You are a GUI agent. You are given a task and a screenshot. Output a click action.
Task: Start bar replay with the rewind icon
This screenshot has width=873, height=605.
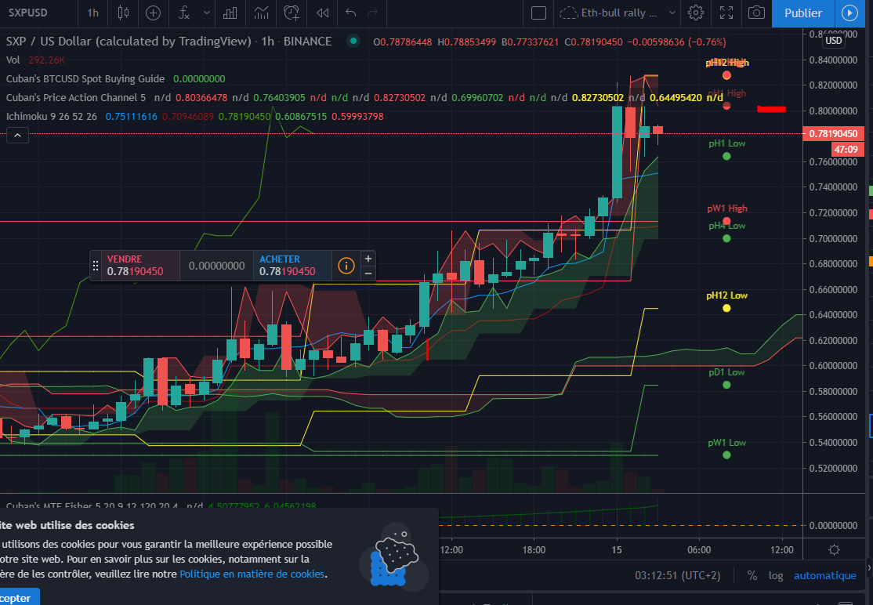[322, 13]
